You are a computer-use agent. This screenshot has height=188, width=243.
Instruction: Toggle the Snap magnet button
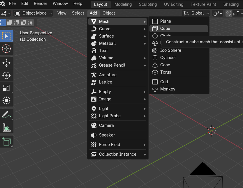coord(229,13)
